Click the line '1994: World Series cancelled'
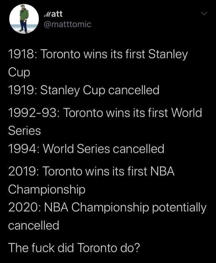 86,149
